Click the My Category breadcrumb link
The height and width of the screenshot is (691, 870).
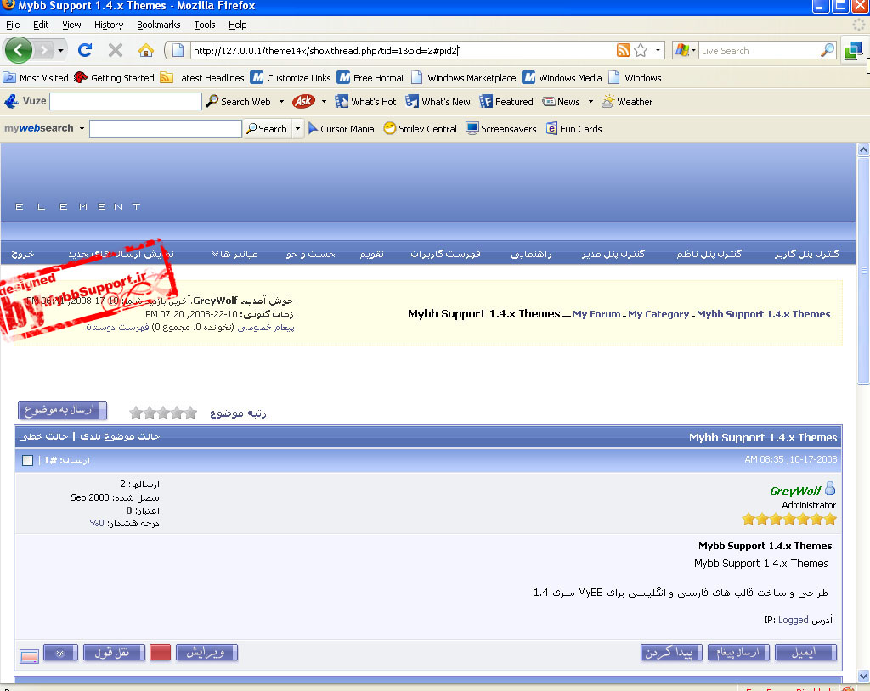658,314
